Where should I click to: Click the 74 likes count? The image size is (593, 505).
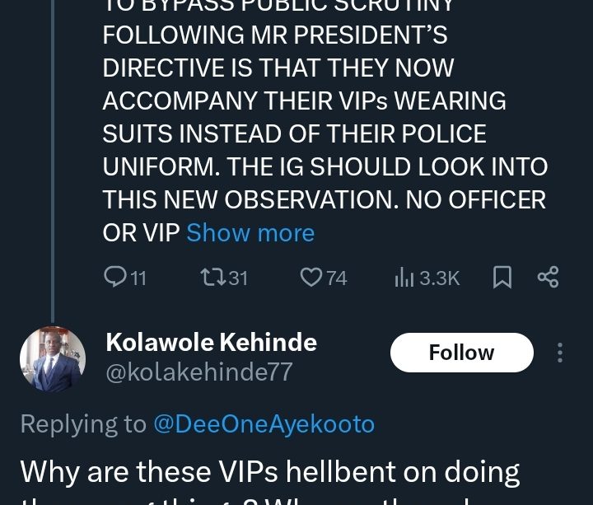pyautogui.click(x=336, y=278)
